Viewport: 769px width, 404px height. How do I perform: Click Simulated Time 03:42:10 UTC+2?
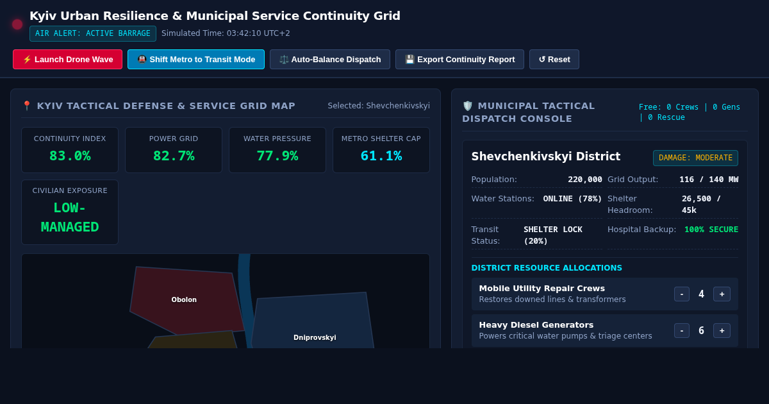pos(226,33)
